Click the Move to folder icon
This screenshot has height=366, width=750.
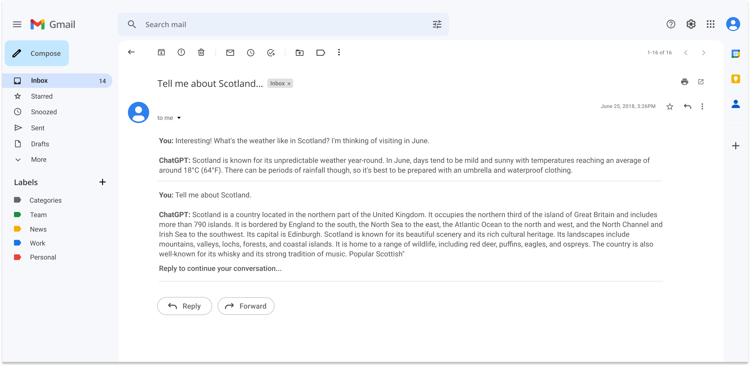coord(300,52)
